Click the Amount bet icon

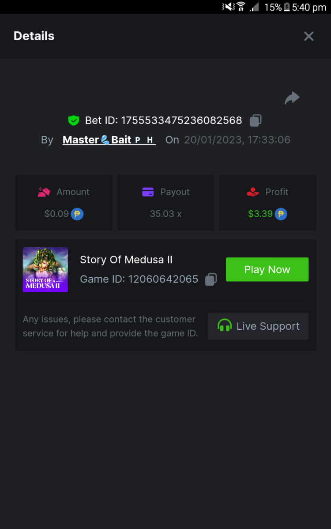pos(44,192)
